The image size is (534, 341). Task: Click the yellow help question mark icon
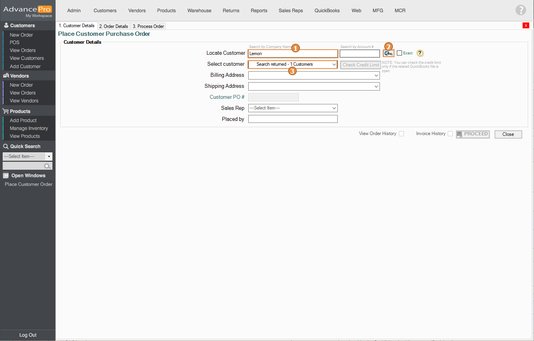click(420, 53)
